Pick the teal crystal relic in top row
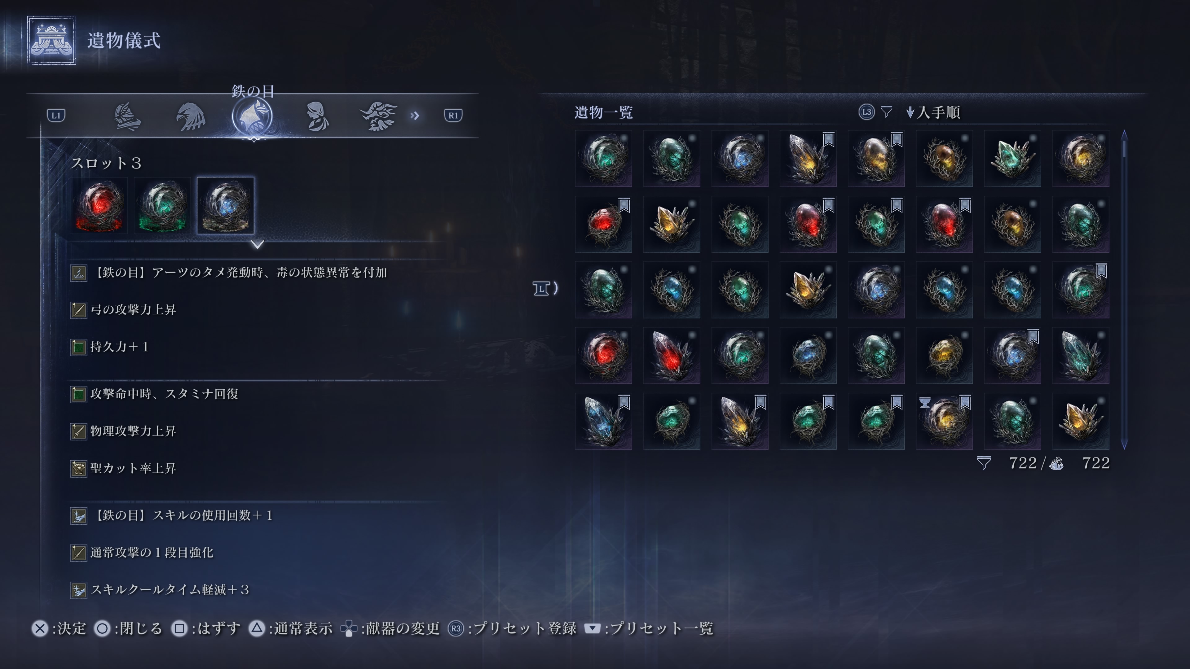 click(1012, 158)
